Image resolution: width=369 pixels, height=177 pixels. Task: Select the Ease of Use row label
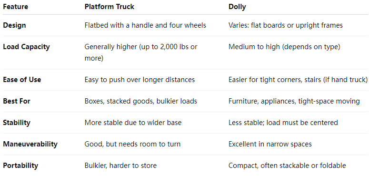pos(22,80)
